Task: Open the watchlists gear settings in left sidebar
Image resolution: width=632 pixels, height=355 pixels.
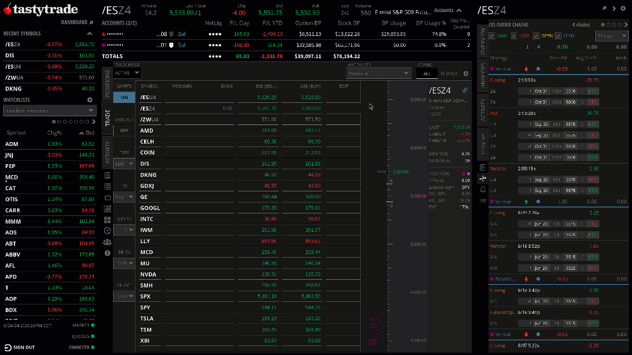Action: click(x=90, y=100)
